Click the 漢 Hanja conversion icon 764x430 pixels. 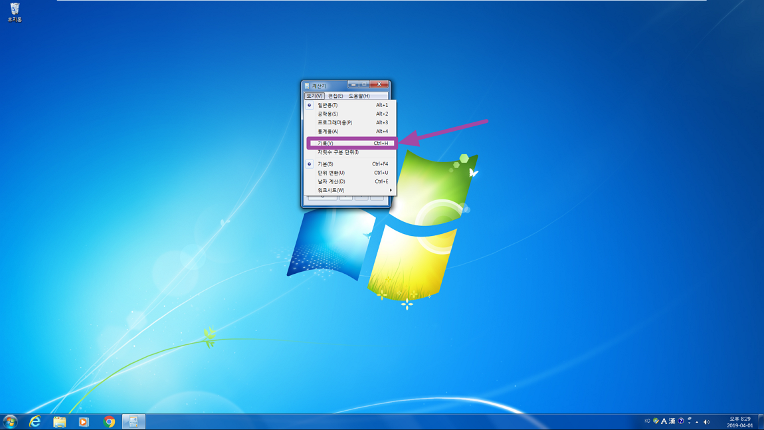click(x=672, y=421)
